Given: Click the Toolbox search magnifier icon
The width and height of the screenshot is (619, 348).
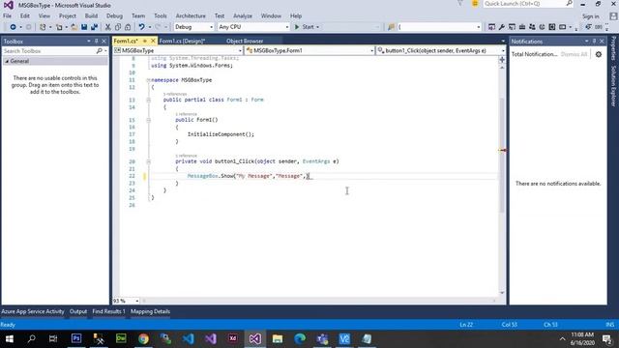Looking at the screenshot, I should (x=99, y=51).
